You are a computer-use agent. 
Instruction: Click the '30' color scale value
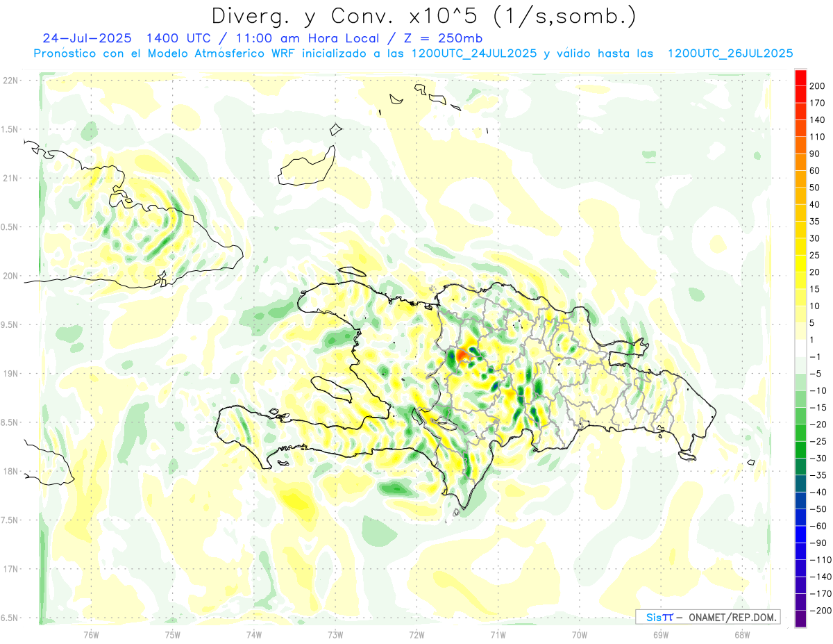click(x=815, y=238)
